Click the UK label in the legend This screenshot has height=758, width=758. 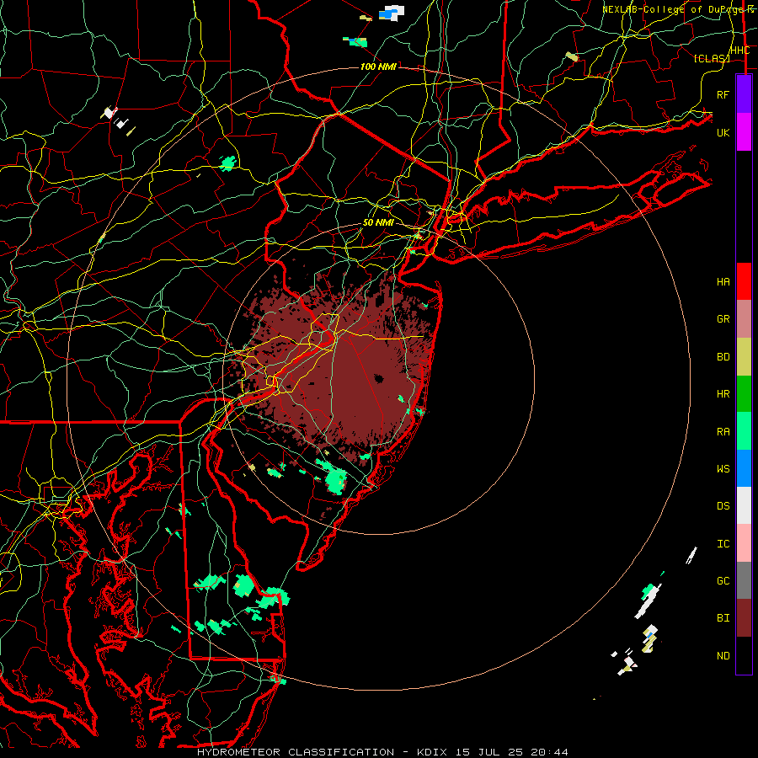723,132
